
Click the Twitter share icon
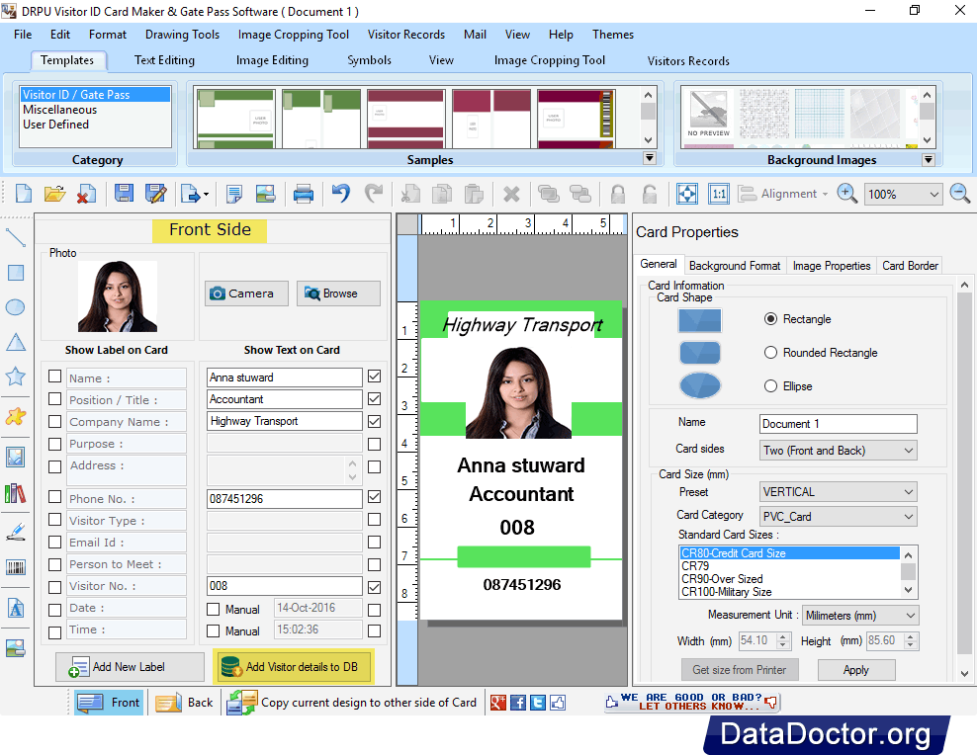(x=538, y=703)
